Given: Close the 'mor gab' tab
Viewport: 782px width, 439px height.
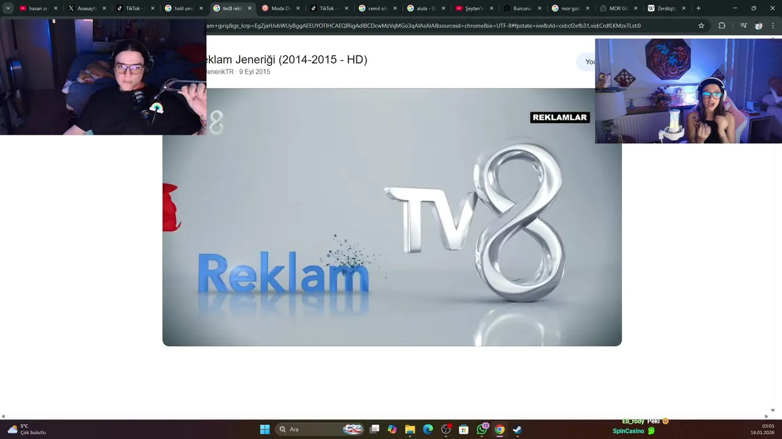Looking at the screenshot, I should [x=588, y=9].
